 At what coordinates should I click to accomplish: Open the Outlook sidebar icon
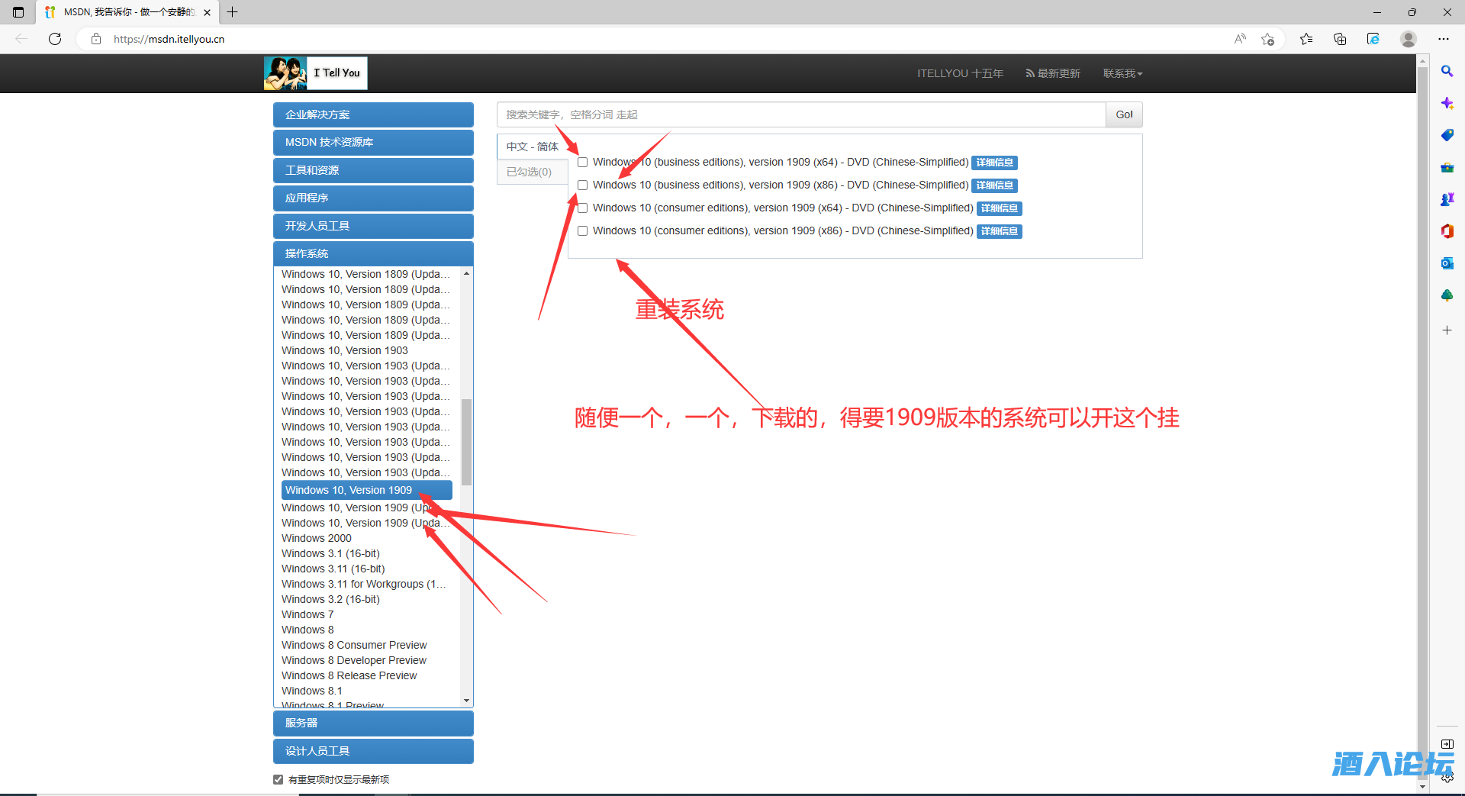(x=1447, y=263)
